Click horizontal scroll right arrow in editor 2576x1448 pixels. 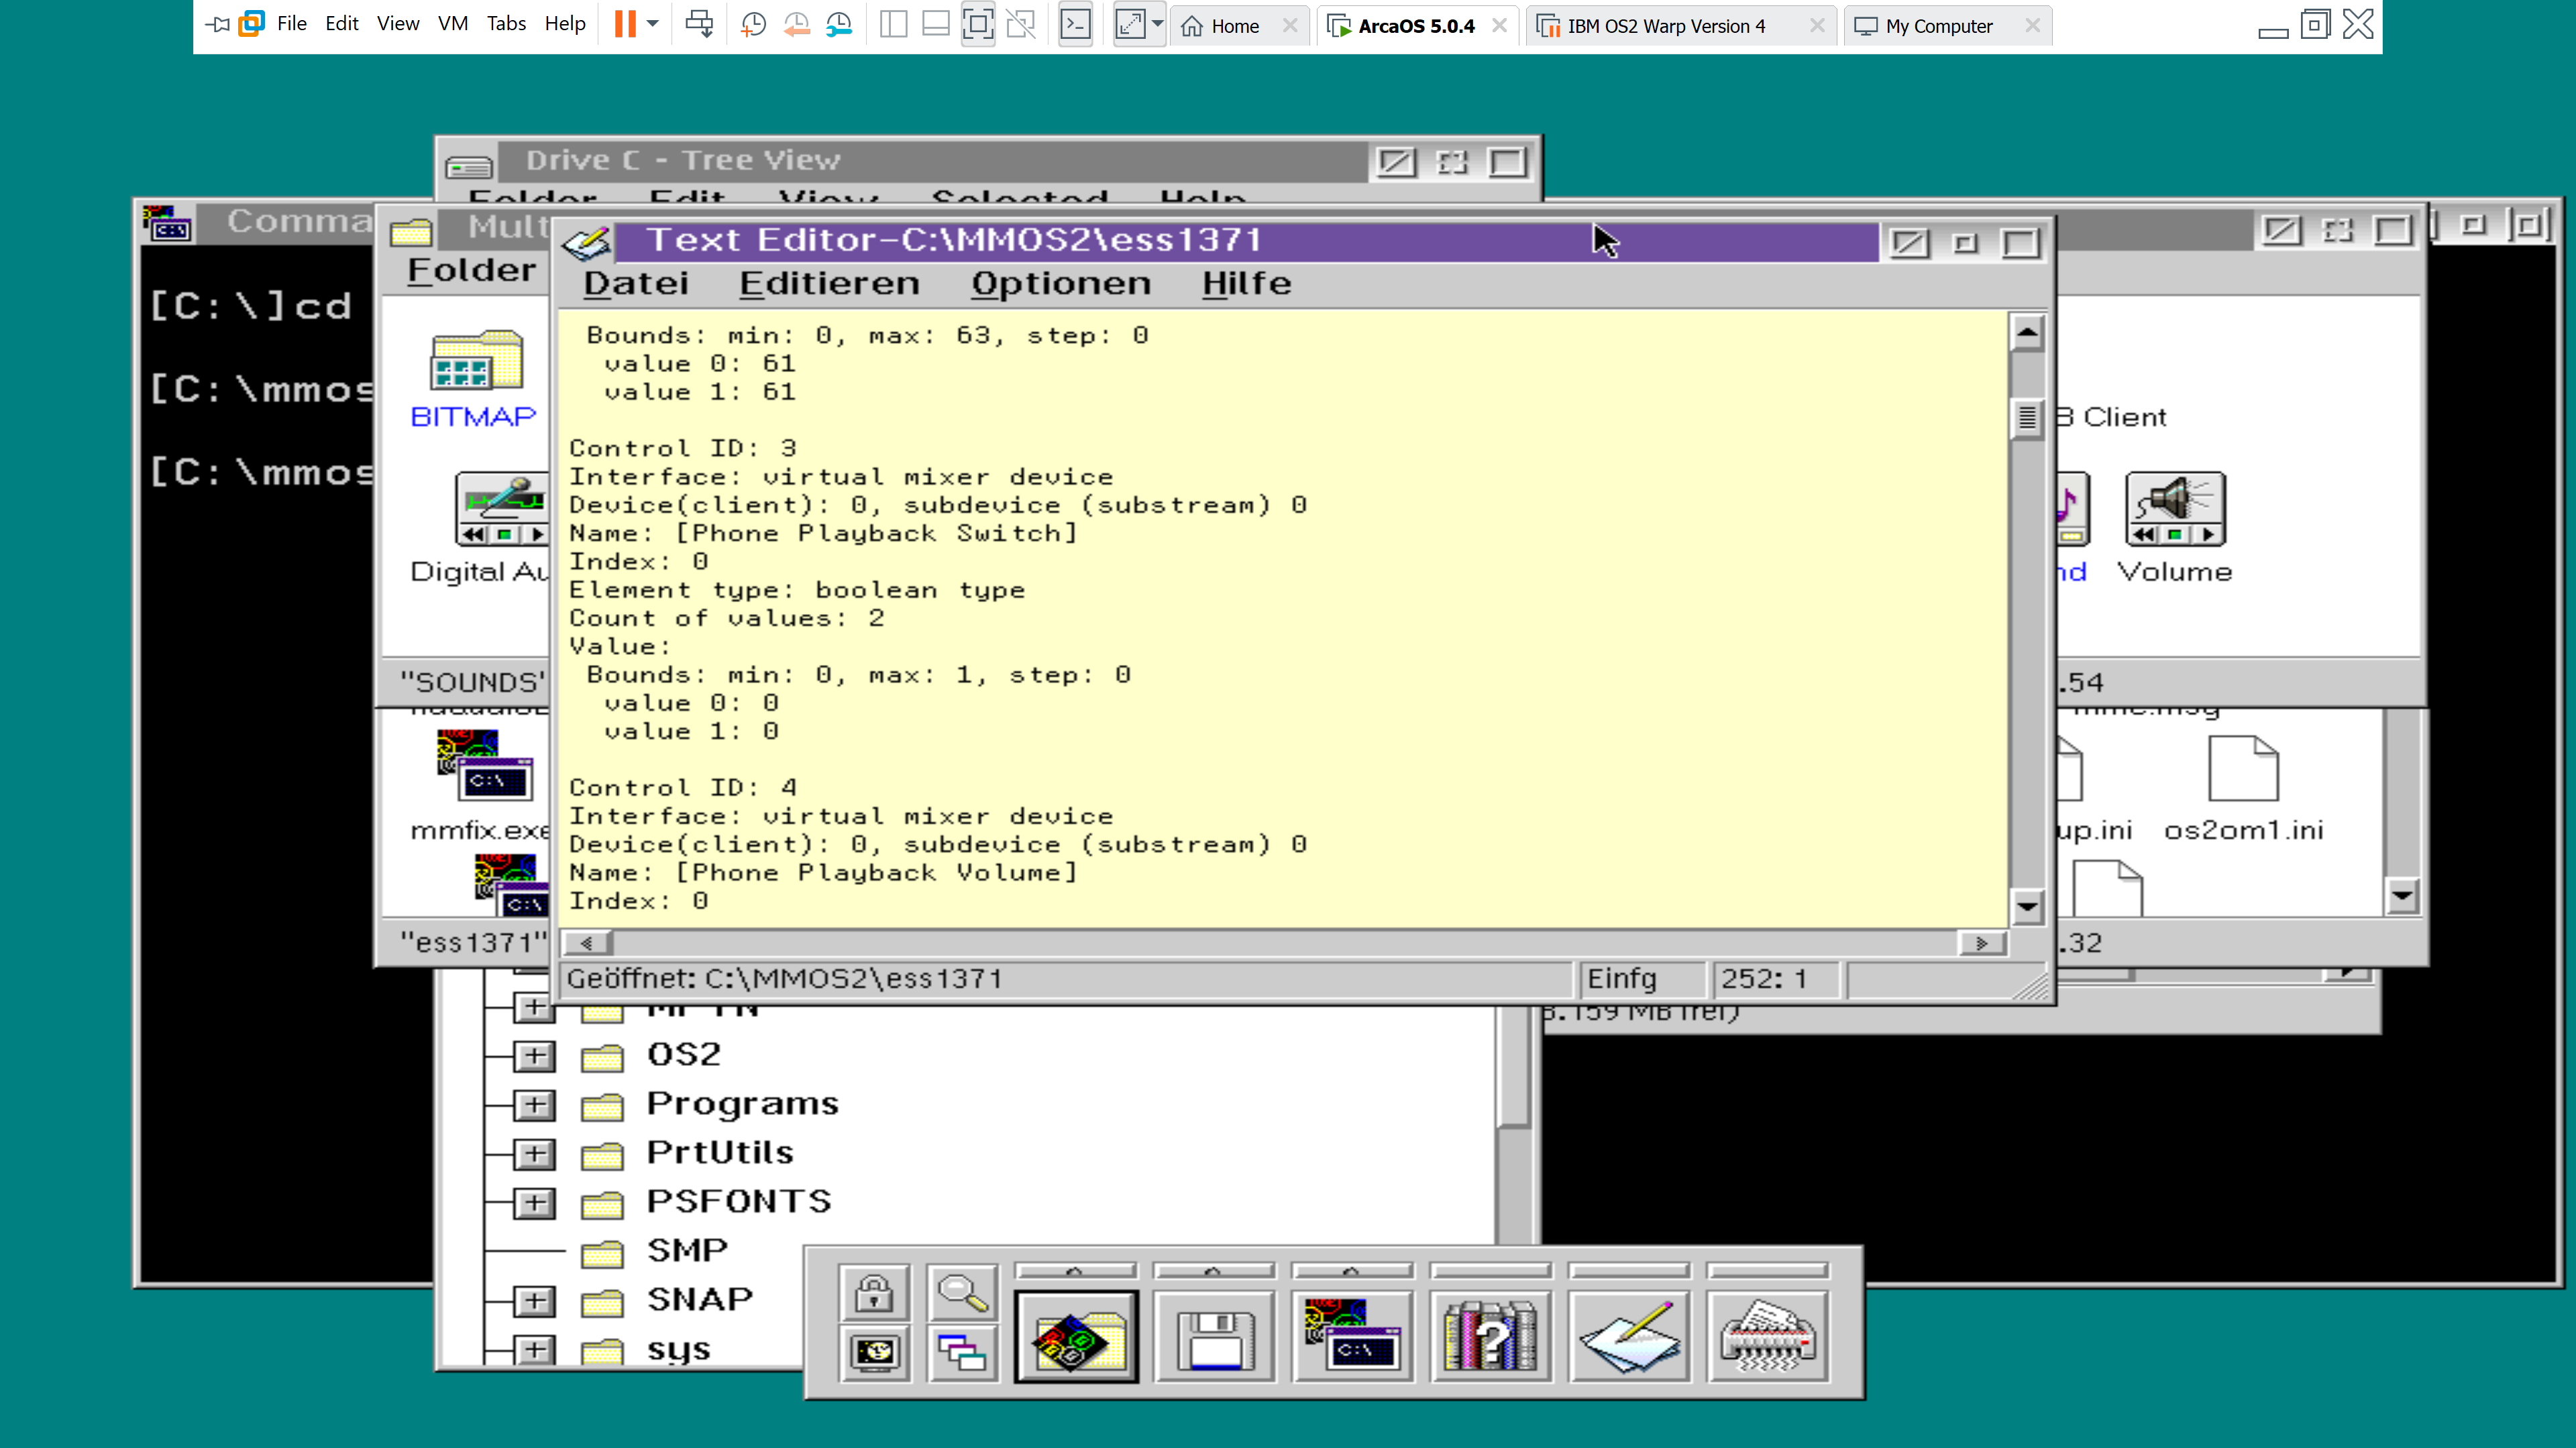1982,943
